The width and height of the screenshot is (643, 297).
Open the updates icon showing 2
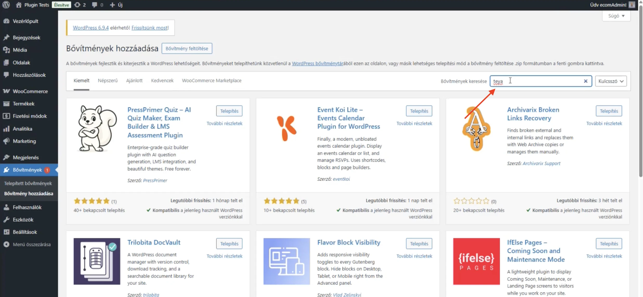[77, 5]
